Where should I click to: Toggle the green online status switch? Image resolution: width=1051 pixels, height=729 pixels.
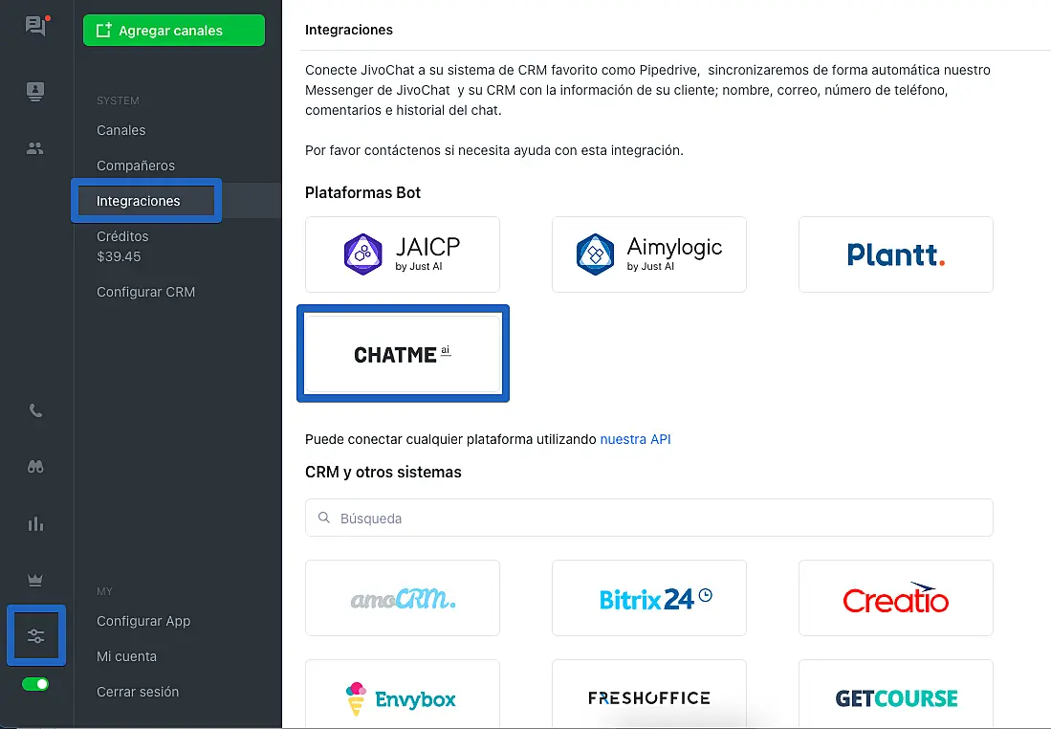click(x=36, y=684)
